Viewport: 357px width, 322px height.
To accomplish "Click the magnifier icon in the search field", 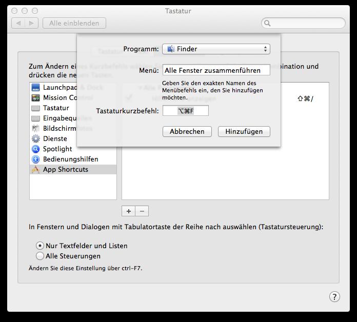I will coord(267,23).
